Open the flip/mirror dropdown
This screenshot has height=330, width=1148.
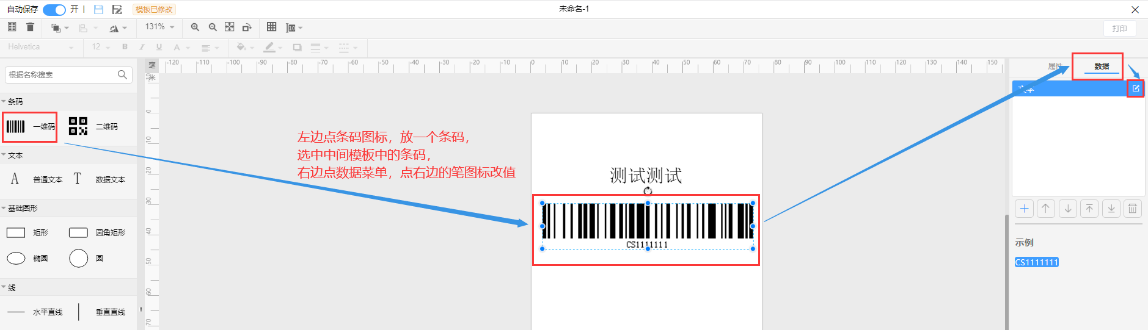click(x=118, y=28)
